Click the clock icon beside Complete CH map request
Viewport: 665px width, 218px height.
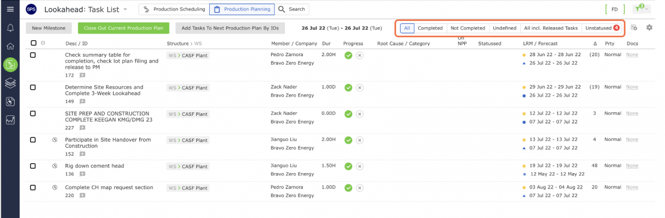pos(55,187)
